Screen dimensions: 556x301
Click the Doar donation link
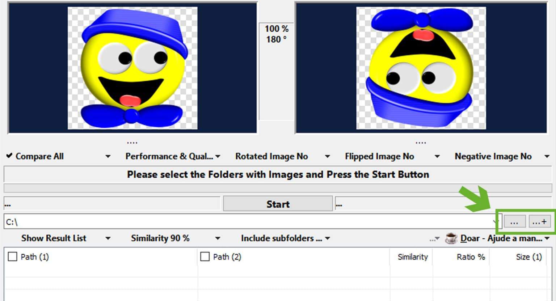[x=501, y=238]
